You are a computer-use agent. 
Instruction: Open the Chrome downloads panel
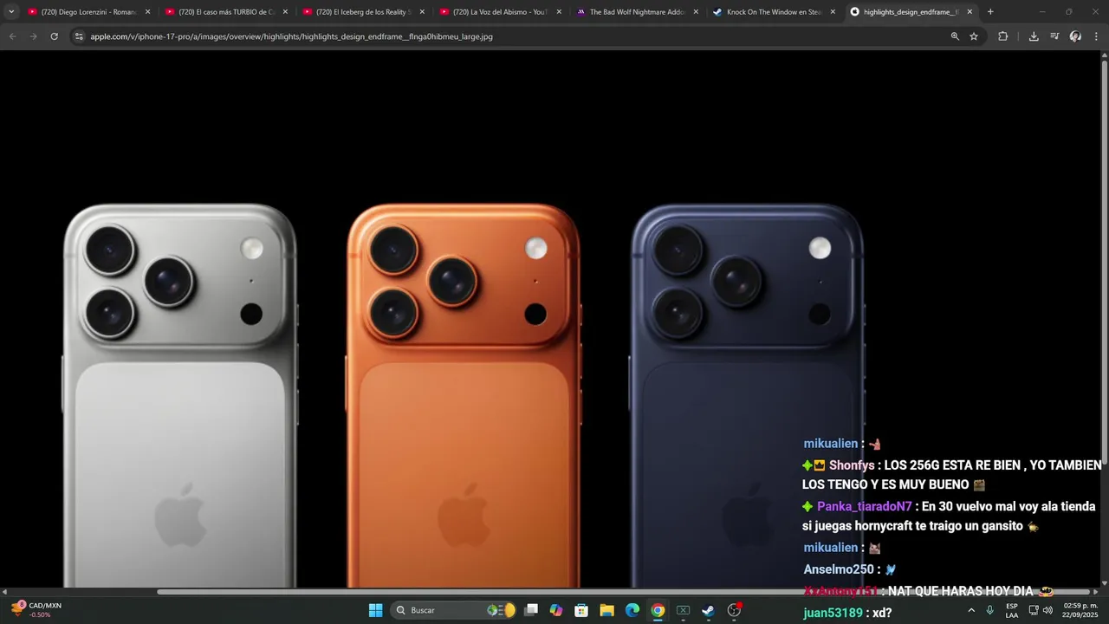(x=1034, y=36)
